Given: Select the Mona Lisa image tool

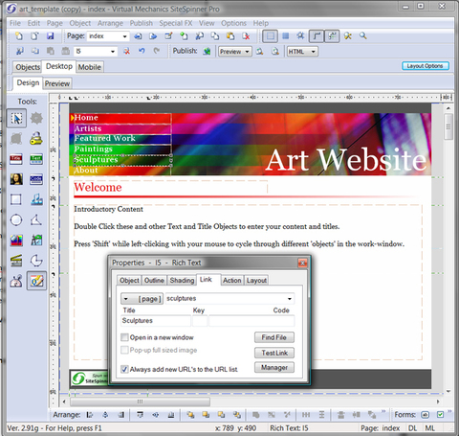Looking at the screenshot, I should (16, 179).
